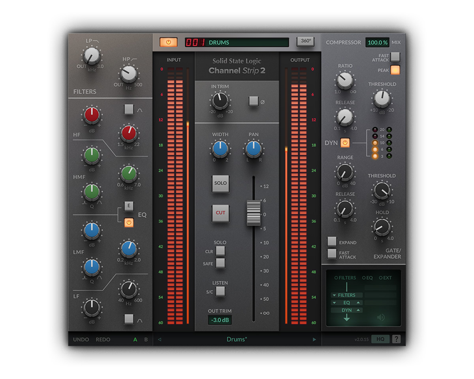Click the question mark help icon
This screenshot has width=474, height=379.
(x=397, y=339)
